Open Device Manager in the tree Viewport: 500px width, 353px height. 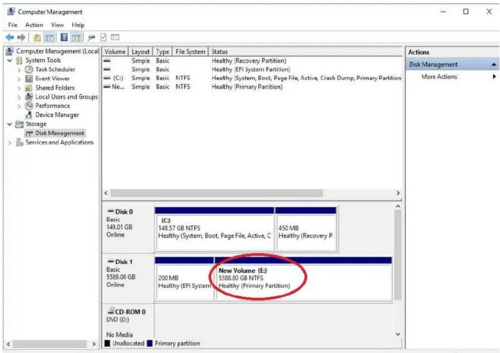click(x=57, y=115)
